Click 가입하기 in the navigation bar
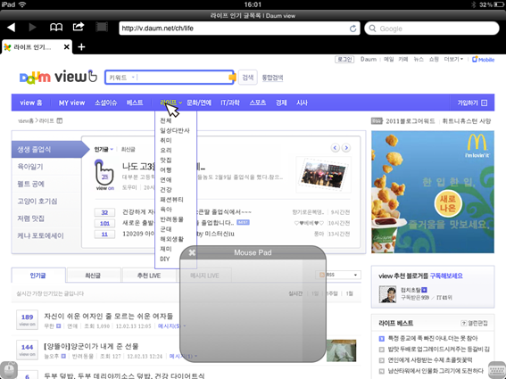The height and width of the screenshot is (379, 506). coord(468,103)
